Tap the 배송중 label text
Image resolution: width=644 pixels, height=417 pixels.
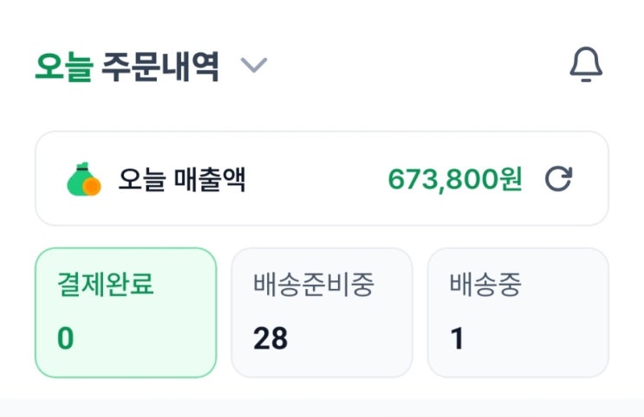click(x=485, y=285)
